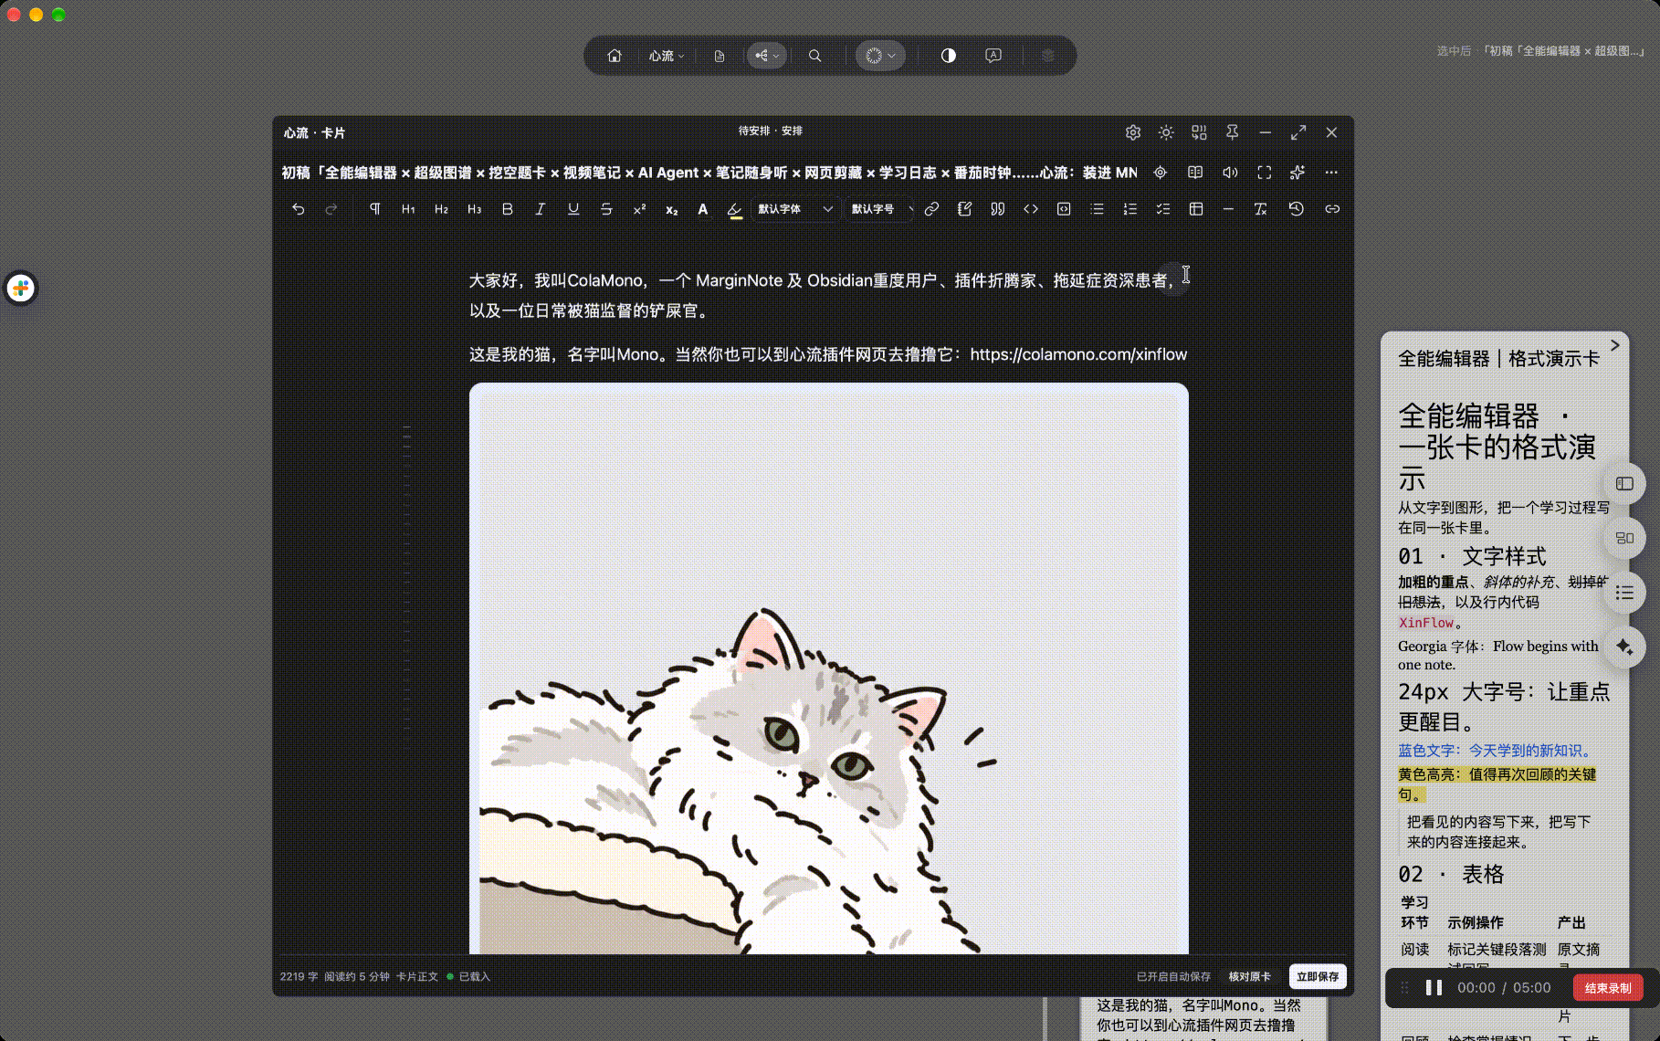Pause the recording timer
The width and height of the screenshot is (1660, 1041).
click(1434, 988)
